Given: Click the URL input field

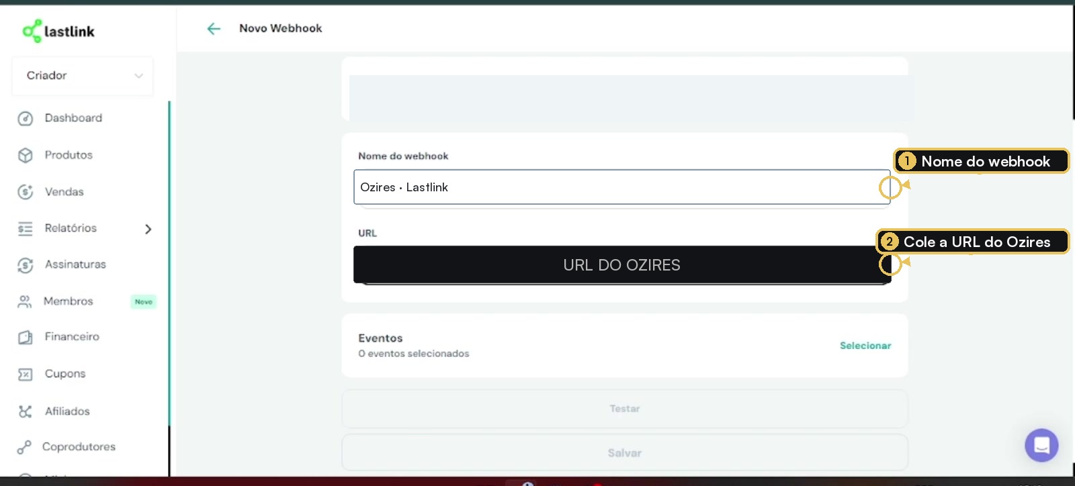Looking at the screenshot, I should 622,264.
